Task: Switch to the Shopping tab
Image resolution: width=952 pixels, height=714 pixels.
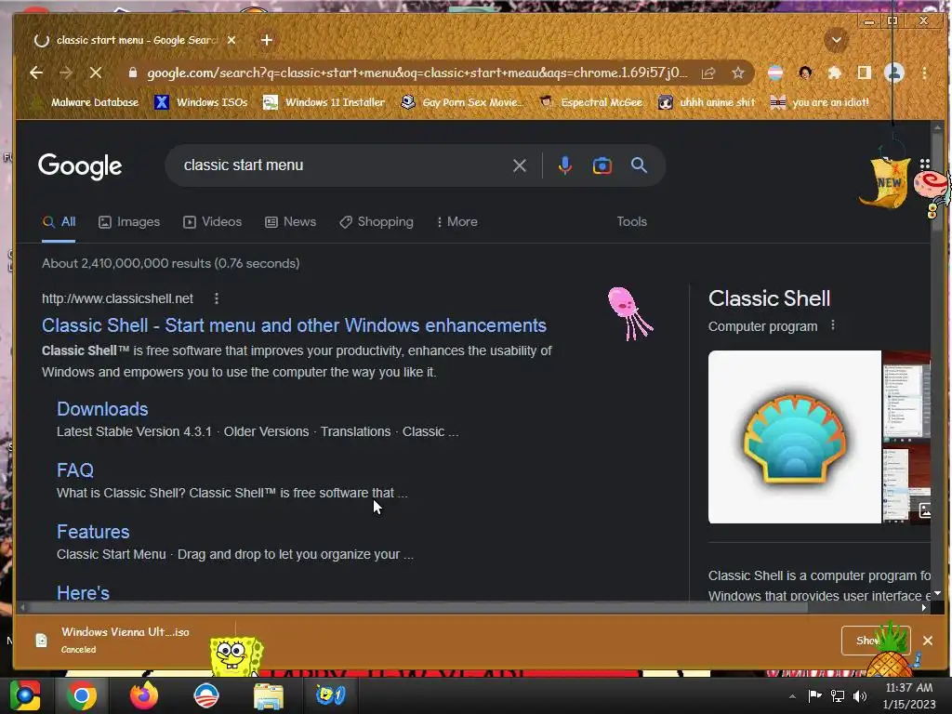Action: (x=377, y=221)
